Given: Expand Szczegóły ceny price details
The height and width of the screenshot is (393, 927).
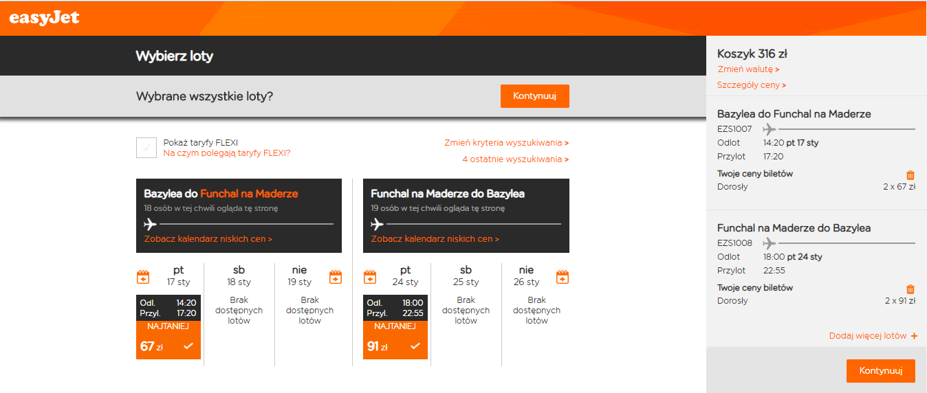Looking at the screenshot, I should tap(752, 85).
